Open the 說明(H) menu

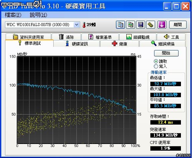[x=38, y=15]
